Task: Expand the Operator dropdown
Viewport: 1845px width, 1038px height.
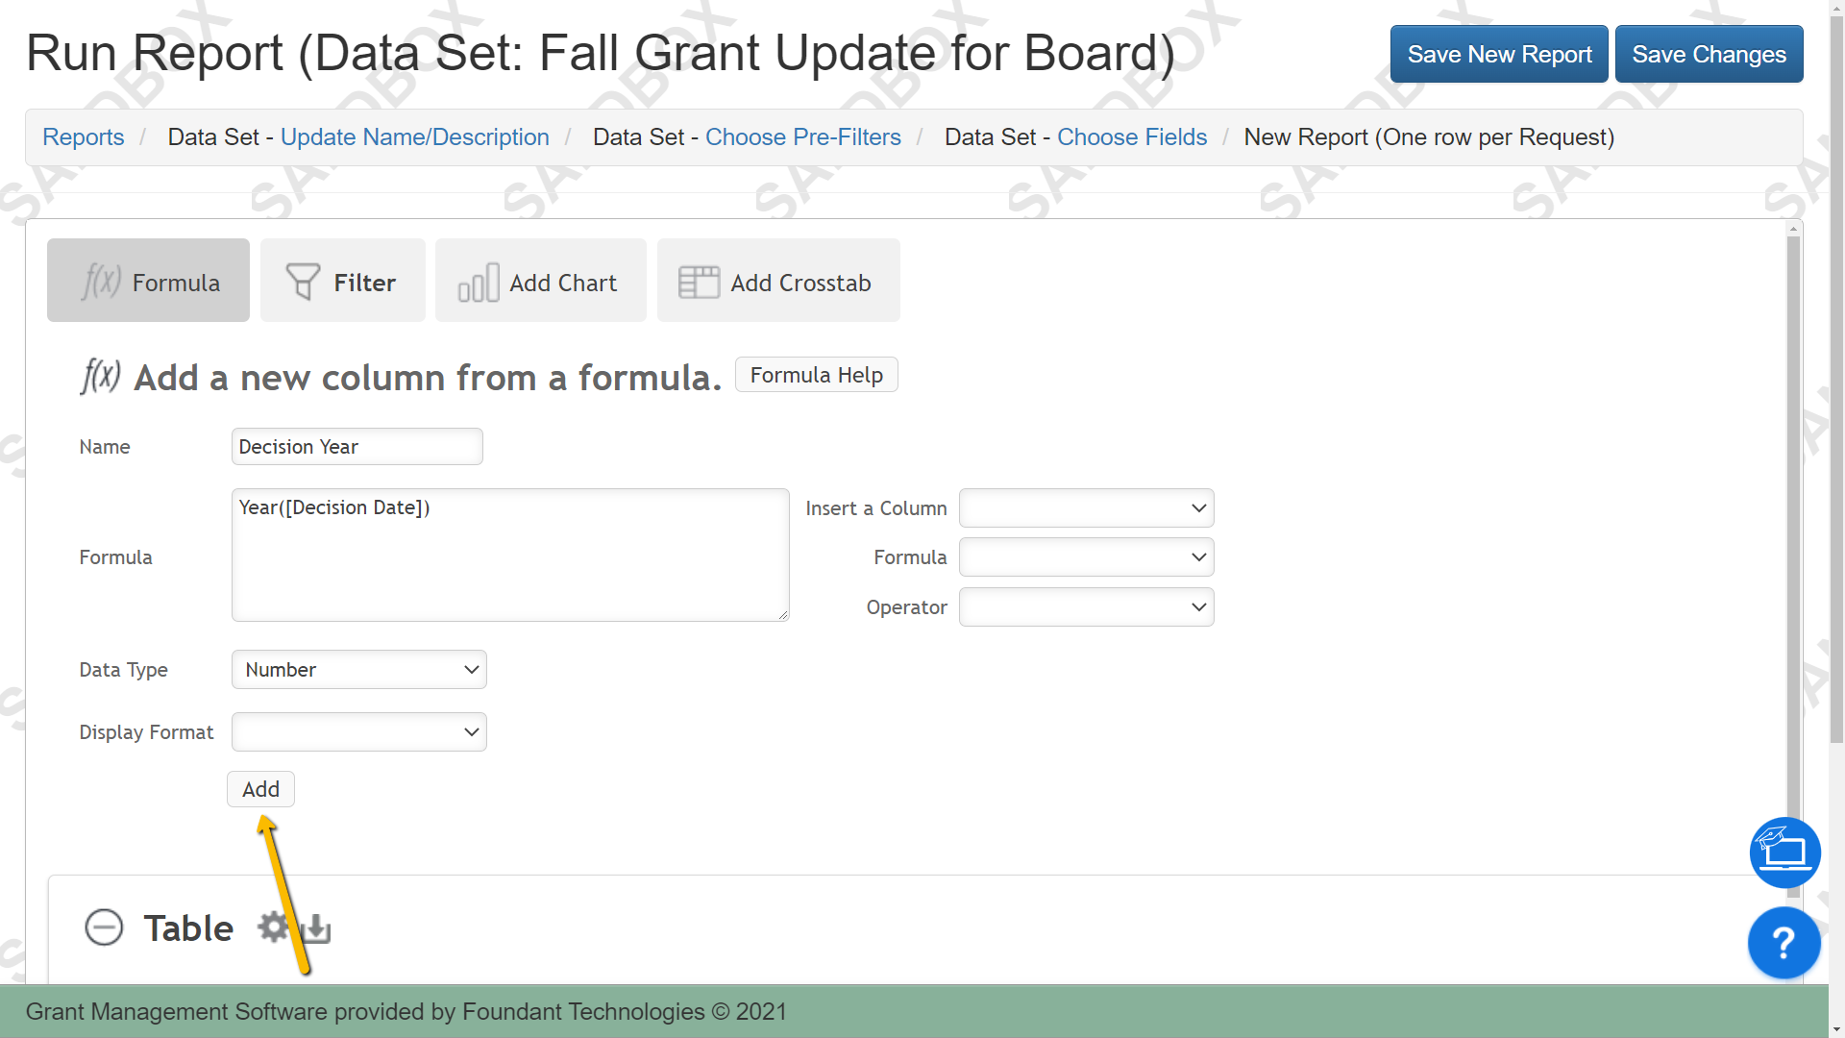Action: click(x=1087, y=607)
